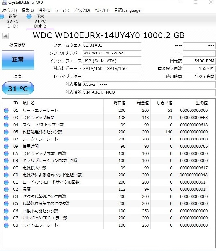Click status orb of row 07 シークエラーレート

click(x=6, y=139)
